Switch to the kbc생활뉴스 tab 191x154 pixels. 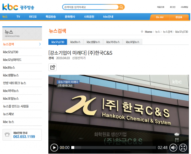click(93, 42)
